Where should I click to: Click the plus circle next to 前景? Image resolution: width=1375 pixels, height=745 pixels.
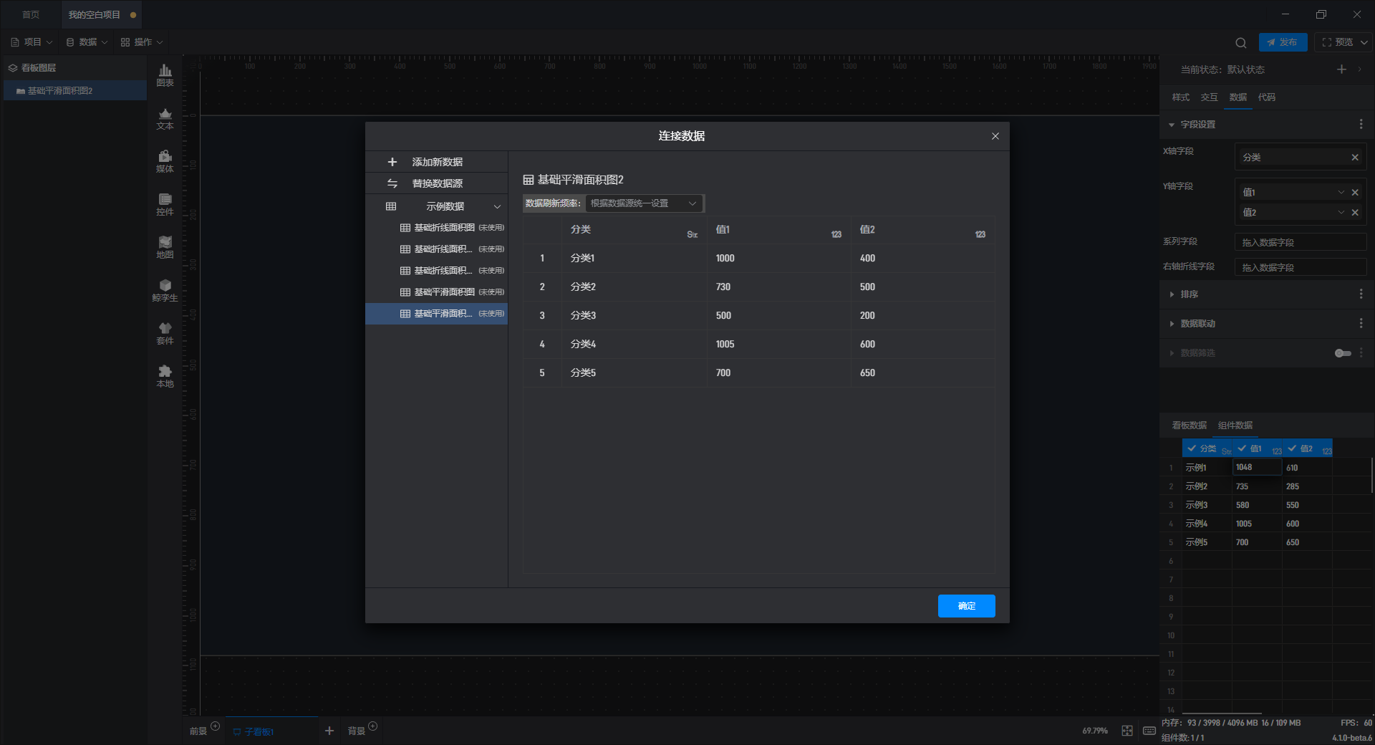216,726
